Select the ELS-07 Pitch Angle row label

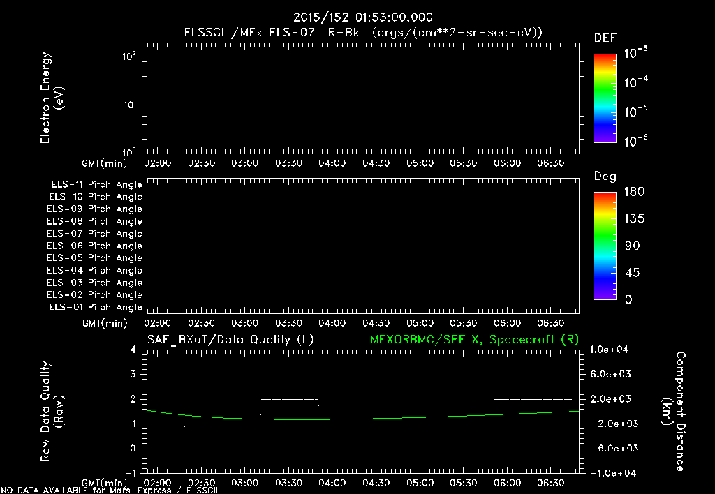coord(94,233)
